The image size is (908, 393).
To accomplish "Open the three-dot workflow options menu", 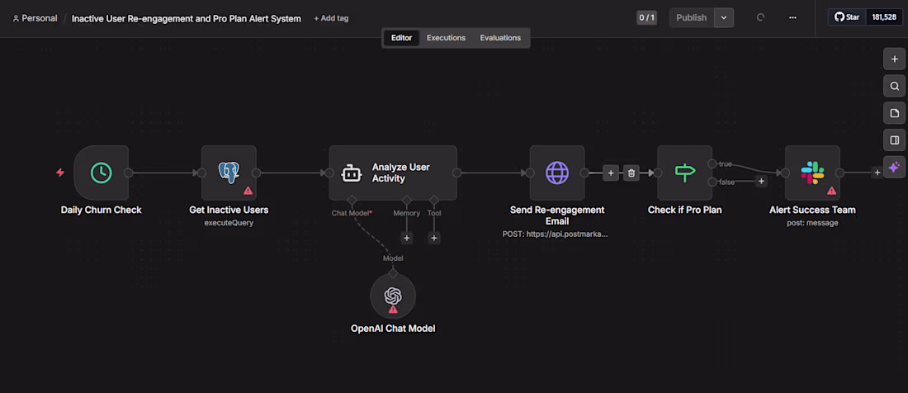I will pyautogui.click(x=792, y=17).
